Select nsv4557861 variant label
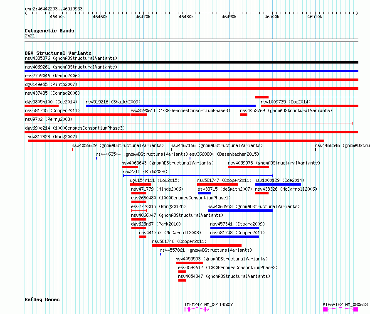The height and width of the screenshot is (314, 370). [206, 250]
